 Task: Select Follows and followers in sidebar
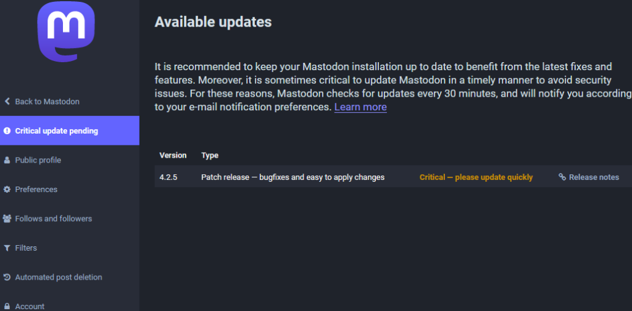tap(54, 219)
